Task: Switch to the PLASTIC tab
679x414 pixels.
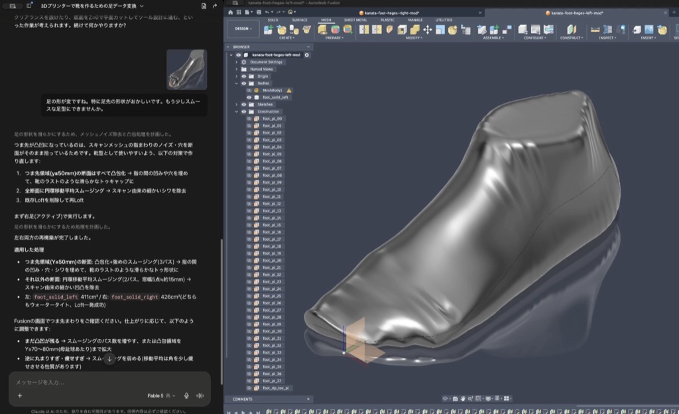Action: coord(387,20)
